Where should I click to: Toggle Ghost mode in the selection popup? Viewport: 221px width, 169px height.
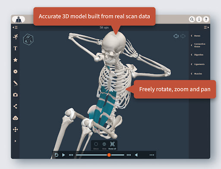96,146
